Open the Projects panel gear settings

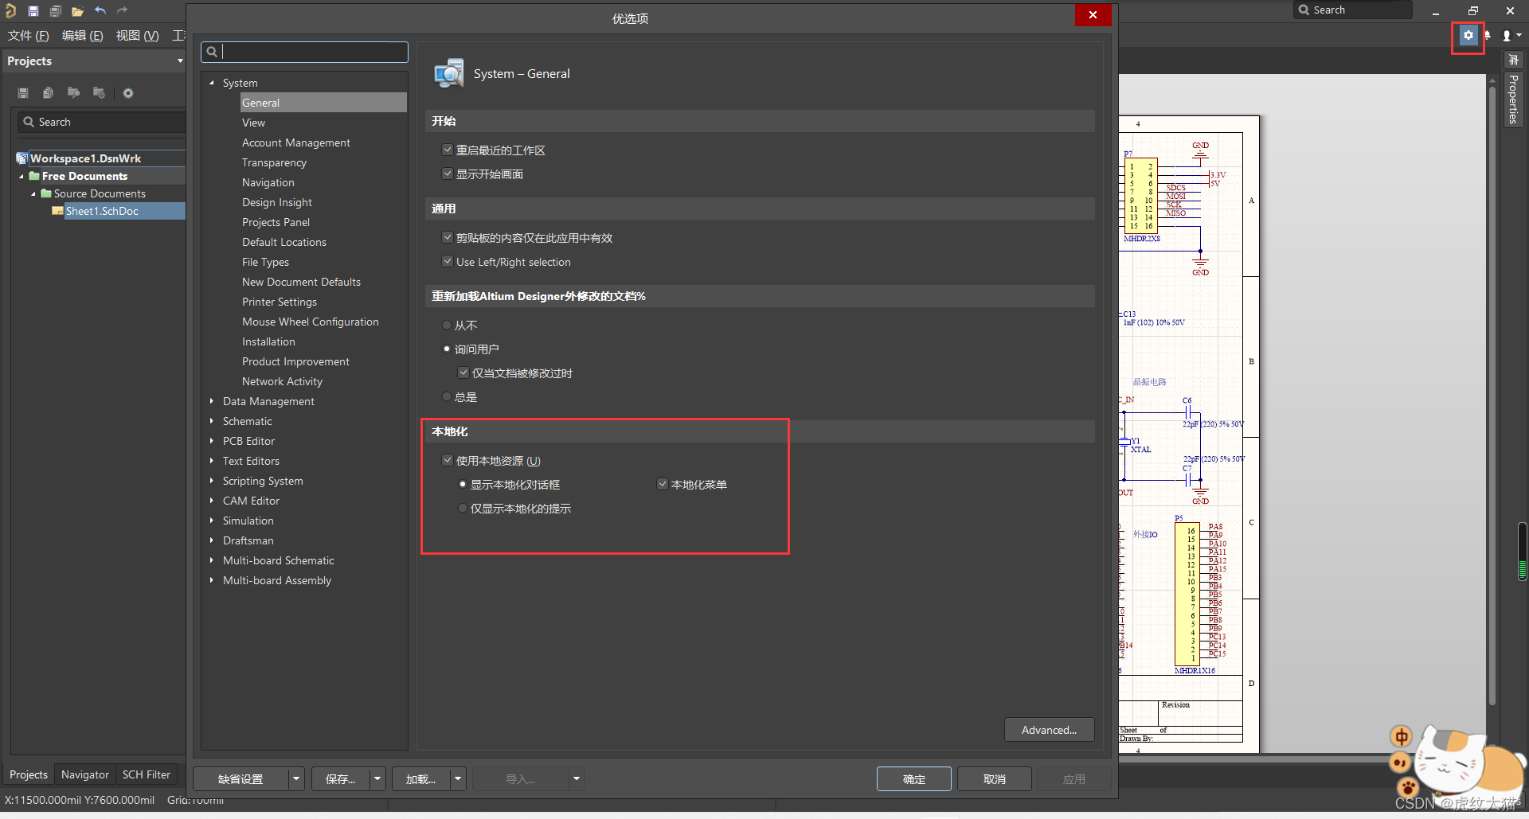coord(127,93)
